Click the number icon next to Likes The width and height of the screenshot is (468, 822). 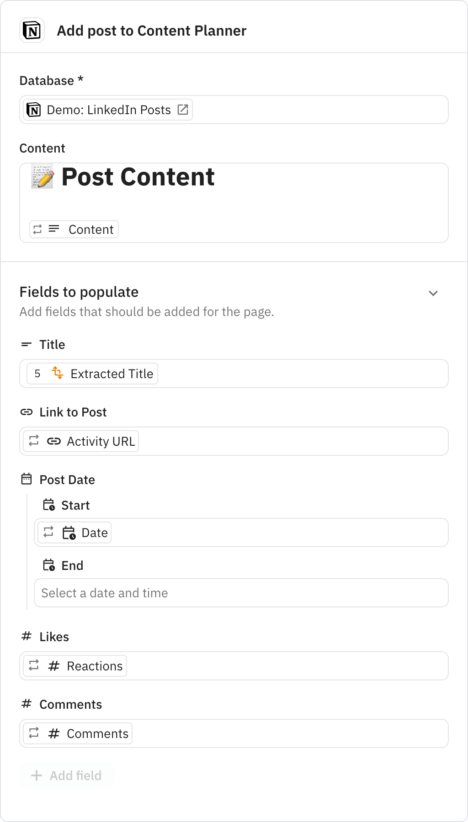pyautogui.click(x=26, y=636)
